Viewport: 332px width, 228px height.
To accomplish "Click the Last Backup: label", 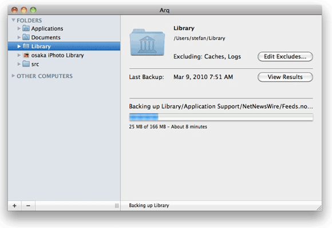I will pyautogui.click(x=147, y=77).
